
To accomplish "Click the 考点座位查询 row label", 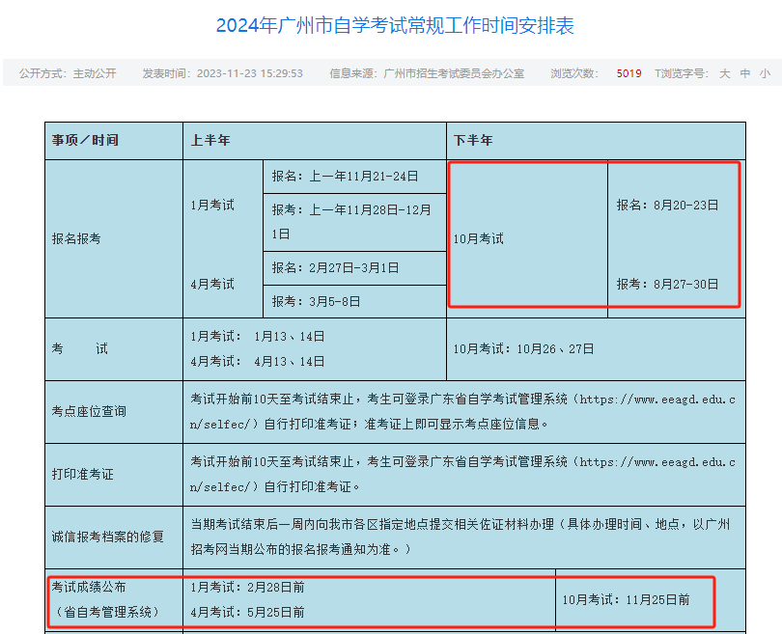I will pyautogui.click(x=89, y=411).
